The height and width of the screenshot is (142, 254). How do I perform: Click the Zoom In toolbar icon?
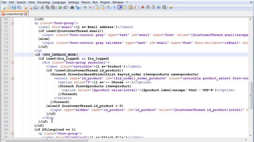pos(85,7)
